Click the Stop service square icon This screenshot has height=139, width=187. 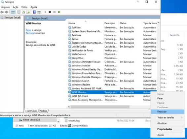pyautogui.click(x=50, y=12)
